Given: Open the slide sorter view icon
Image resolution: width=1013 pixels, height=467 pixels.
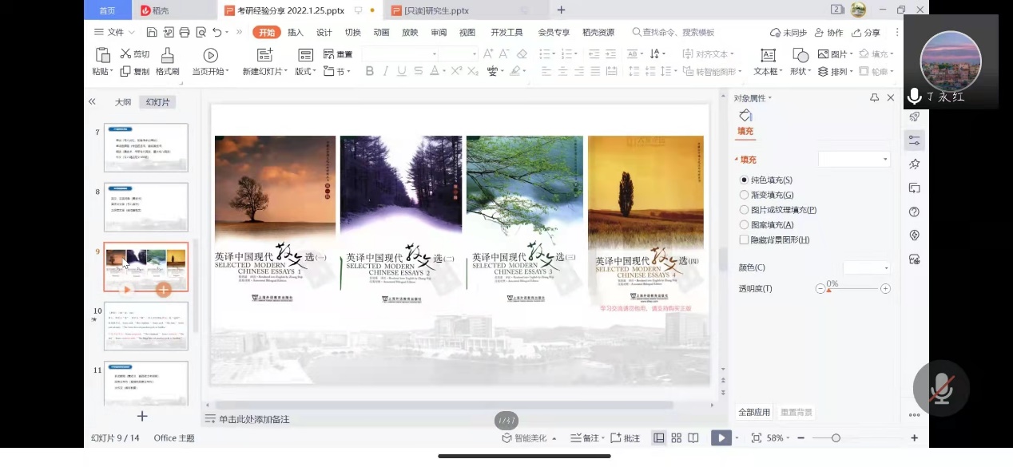Looking at the screenshot, I should (676, 438).
